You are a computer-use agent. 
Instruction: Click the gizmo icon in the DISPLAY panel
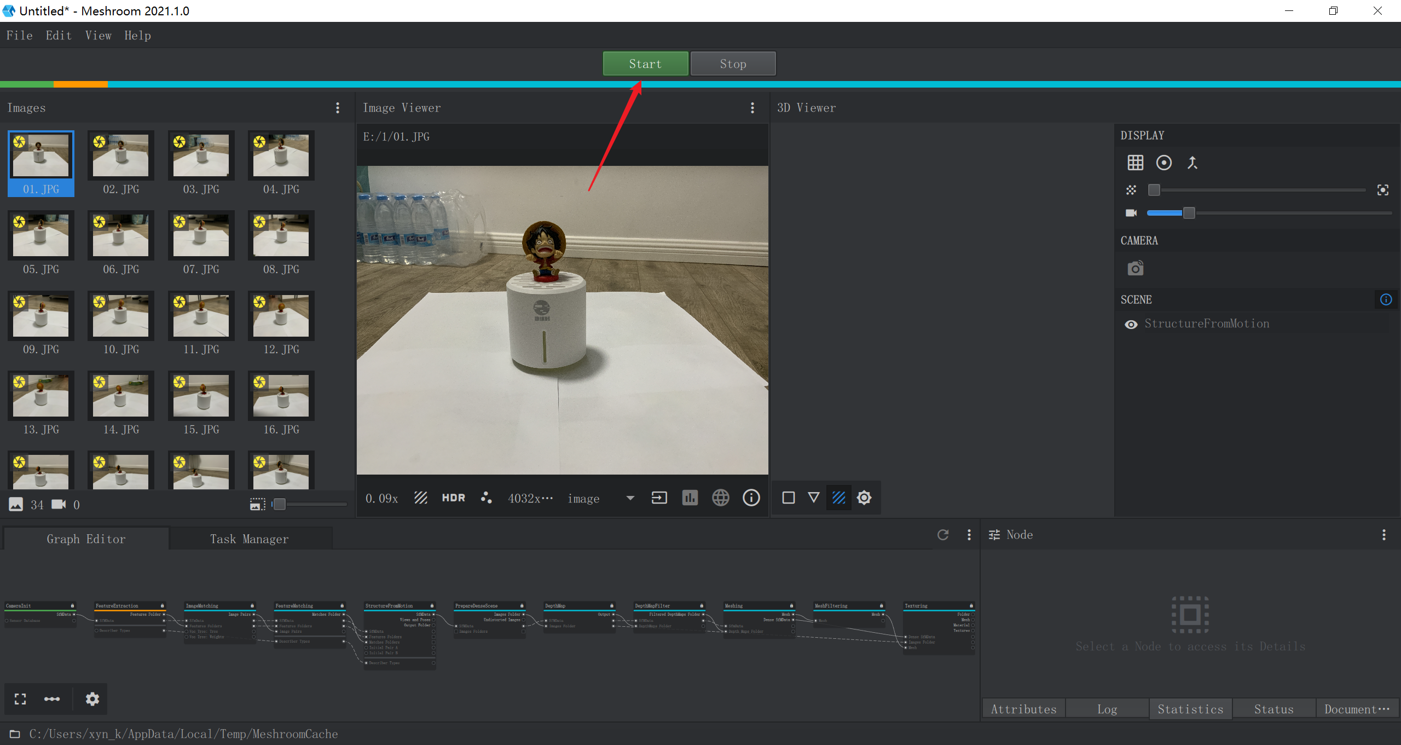[1163, 163]
